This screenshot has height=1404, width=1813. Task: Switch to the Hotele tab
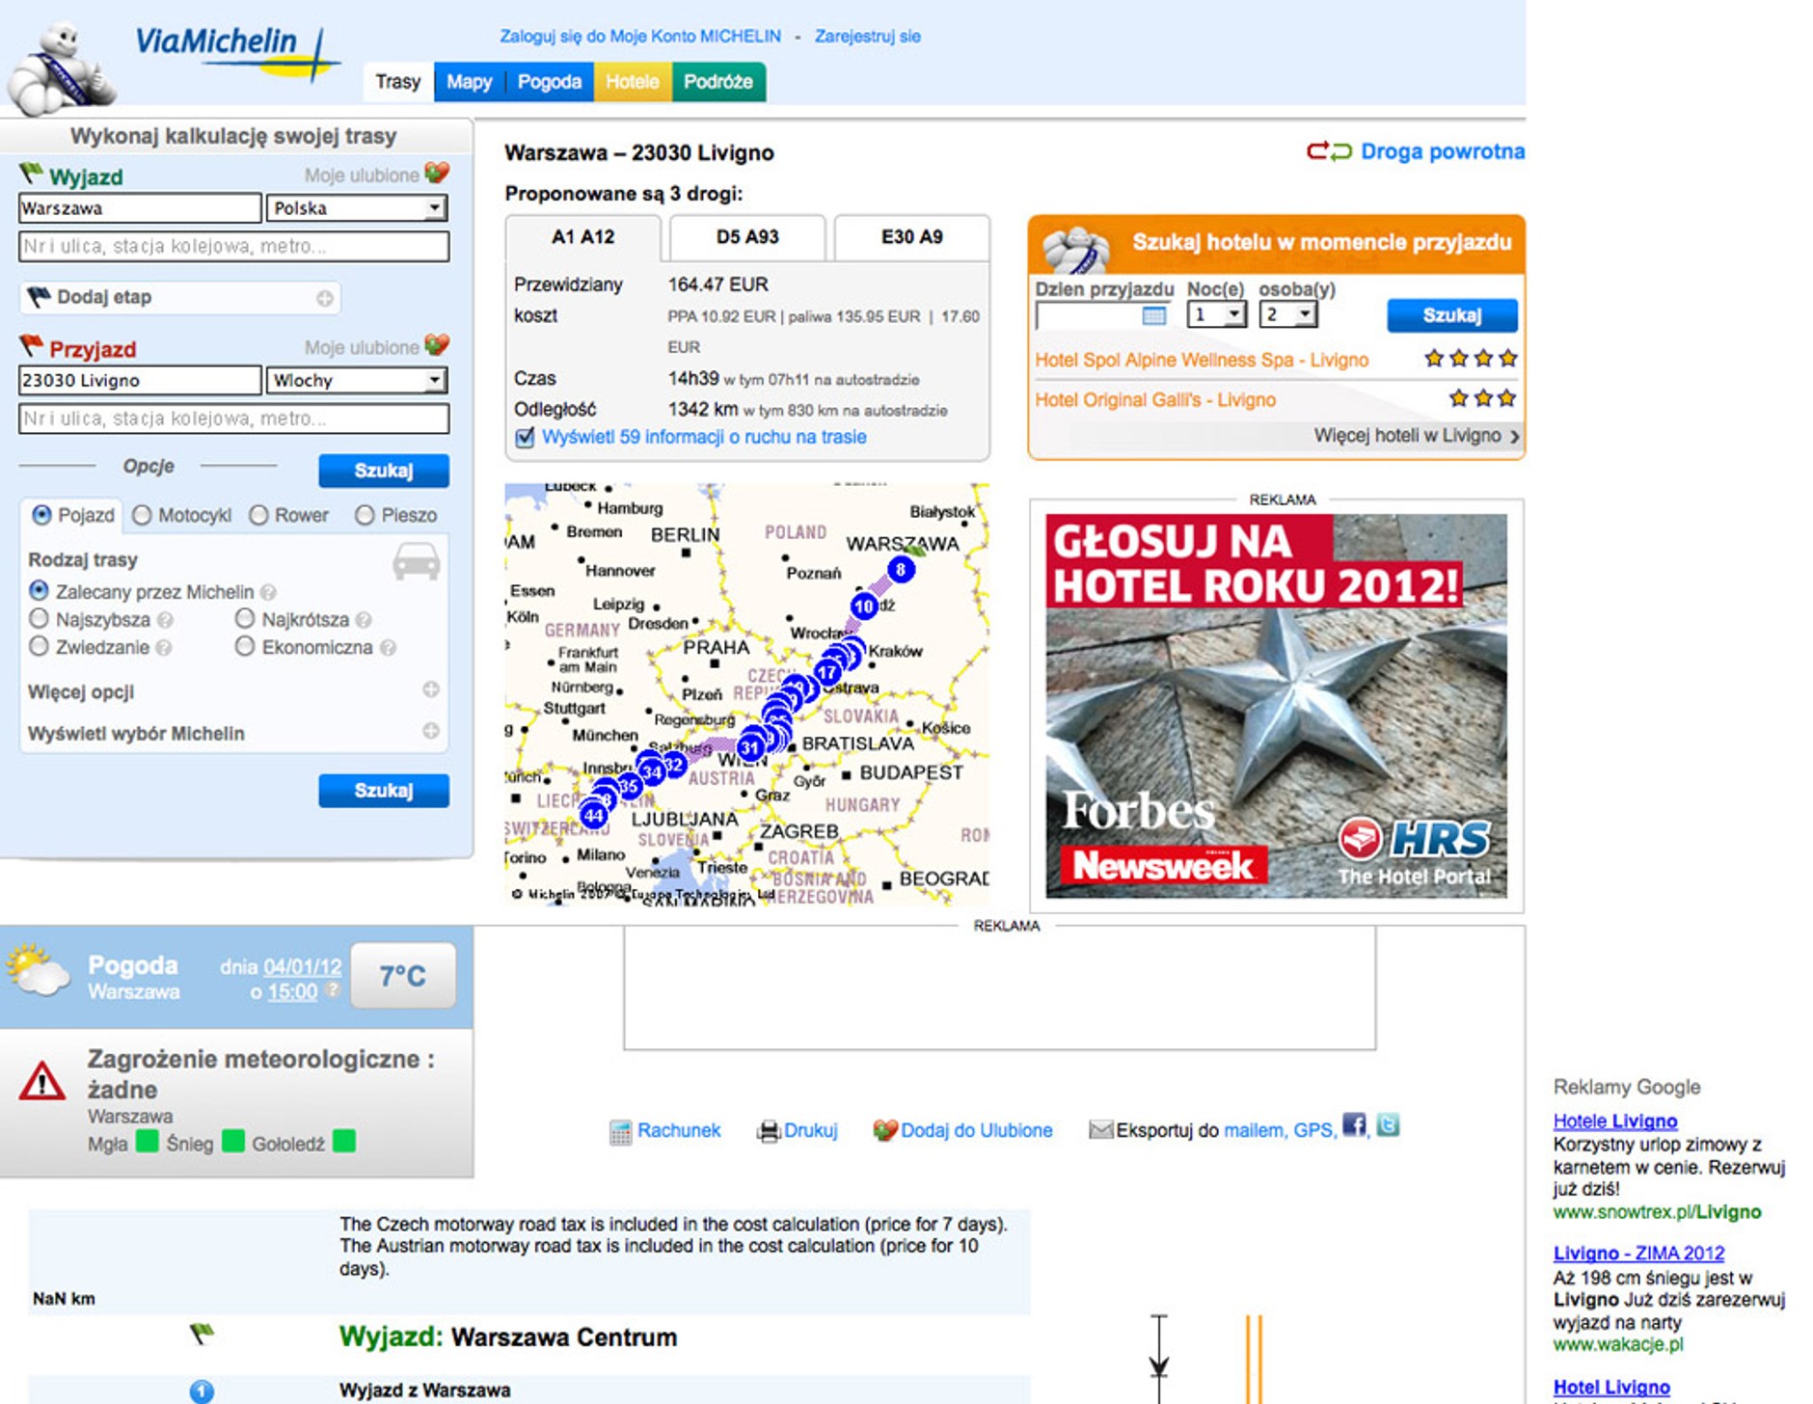pos(632,82)
